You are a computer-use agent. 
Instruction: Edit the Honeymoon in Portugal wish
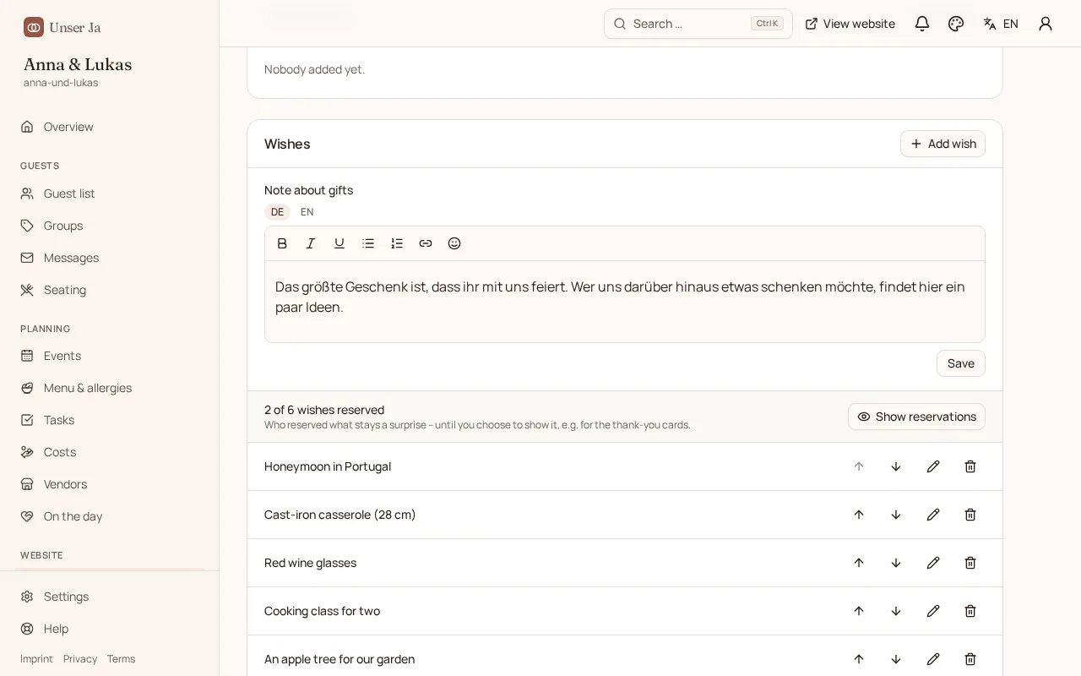click(x=933, y=466)
